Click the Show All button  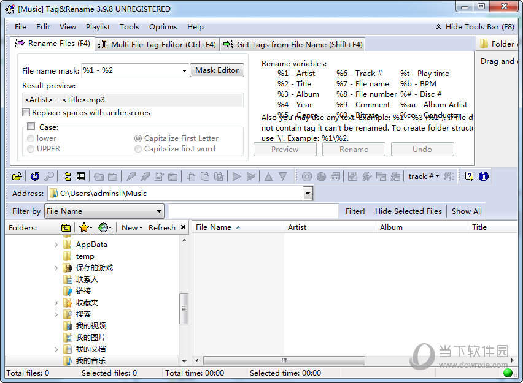pos(467,211)
